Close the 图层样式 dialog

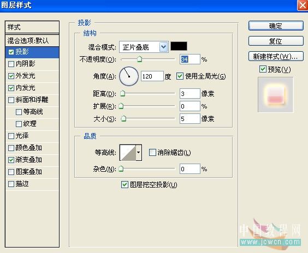pyautogui.click(x=303, y=5)
